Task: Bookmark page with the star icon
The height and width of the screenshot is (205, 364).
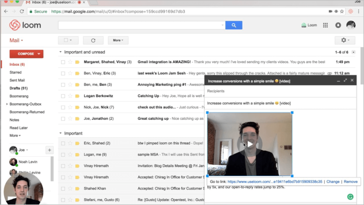Action: coord(342,11)
